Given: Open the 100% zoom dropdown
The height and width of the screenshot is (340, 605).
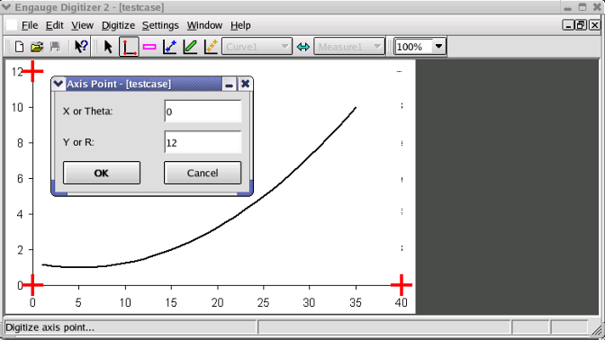Looking at the screenshot, I should point(438,47).
